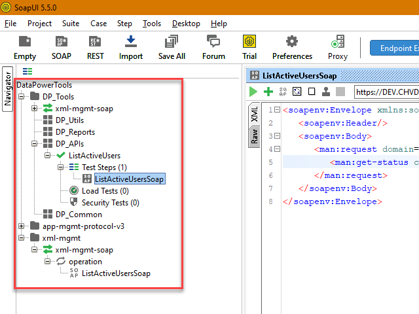Open the Tools menu
Image resolution: width=419 pixels, height=314 pixels.
[151, 24]
